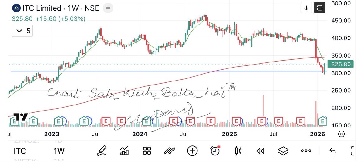The width and height of the screenshot is (364, 163).
Task: Click the tall pink volume bar mid-2025
Action: 263,105
